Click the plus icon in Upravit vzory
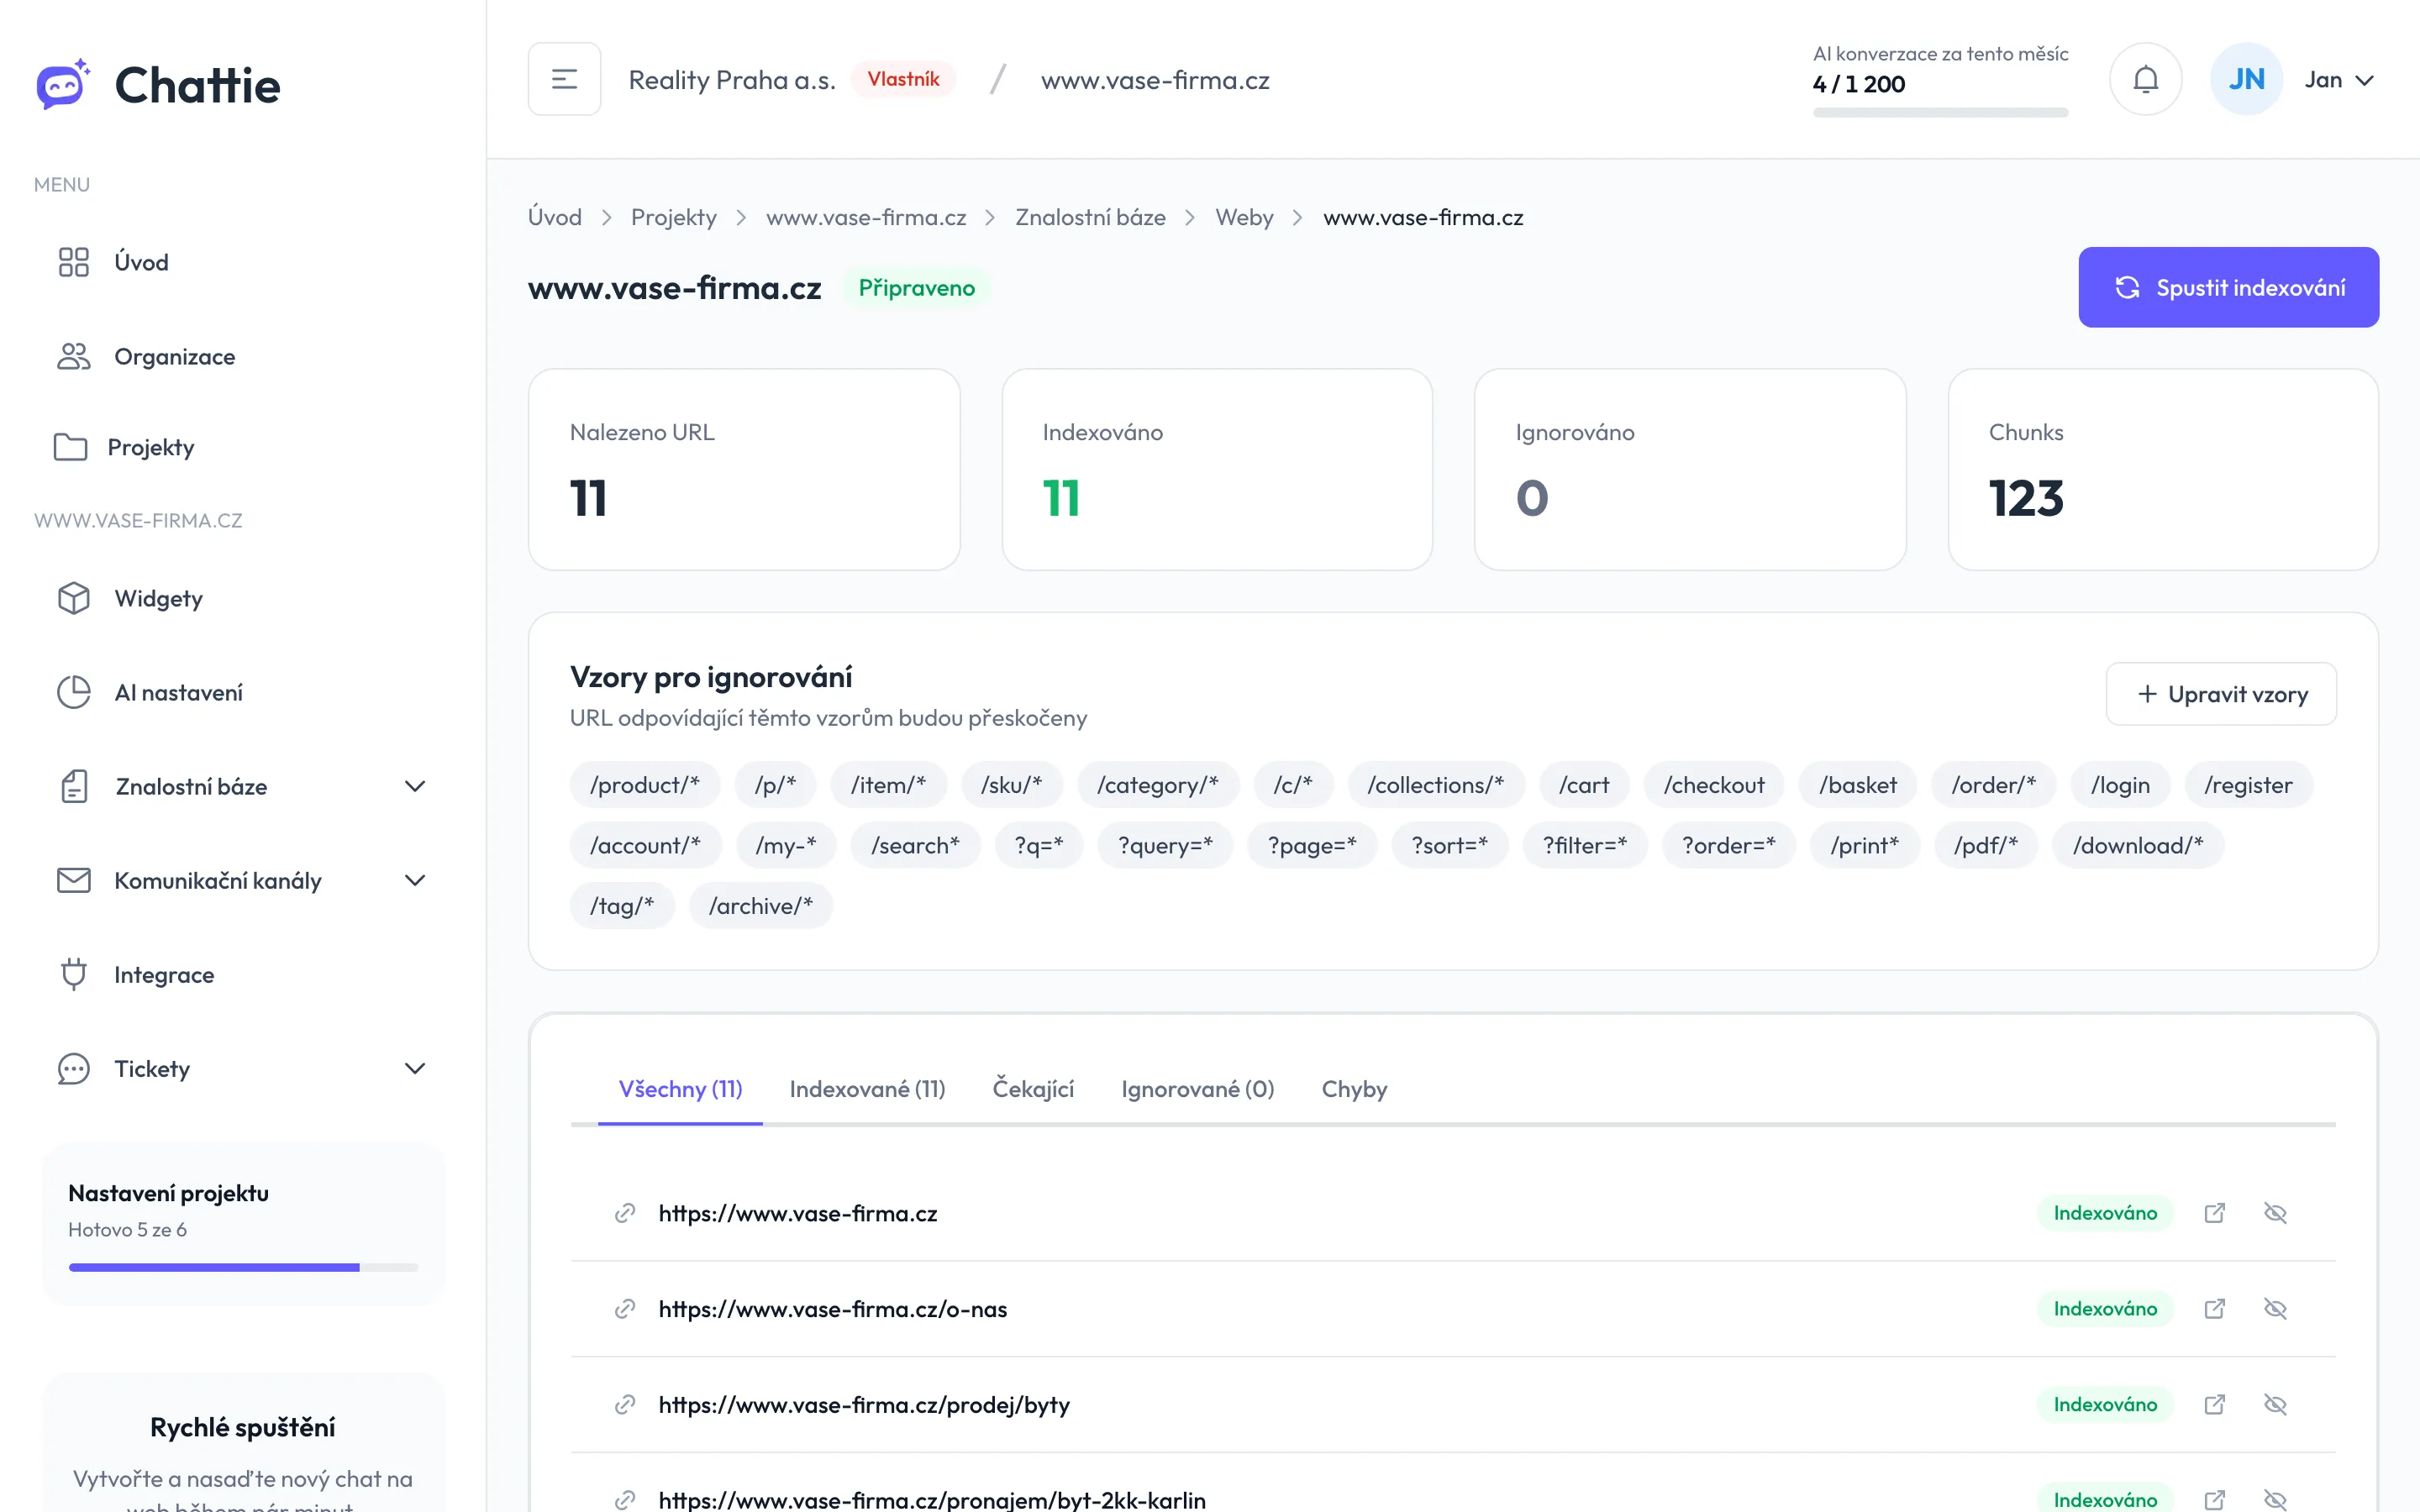2420x1512 pixels. [x=2147, y=694]
